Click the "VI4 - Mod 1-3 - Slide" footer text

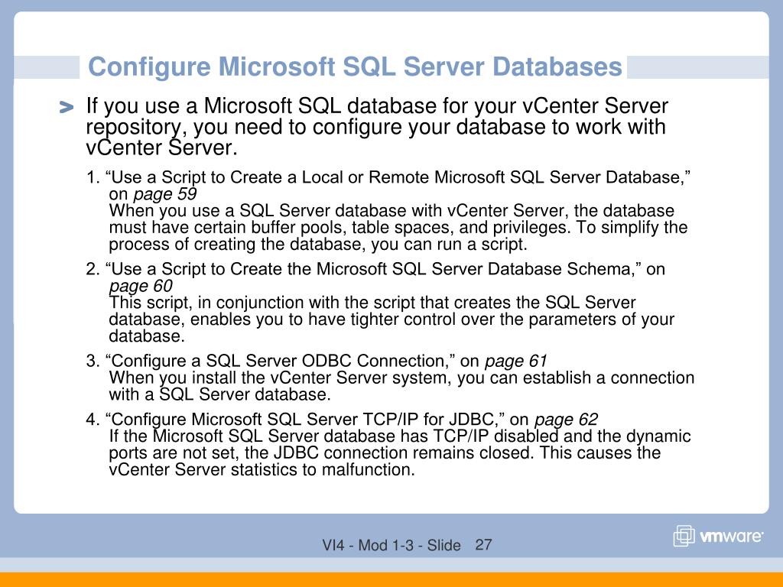[x=391, y=546]
